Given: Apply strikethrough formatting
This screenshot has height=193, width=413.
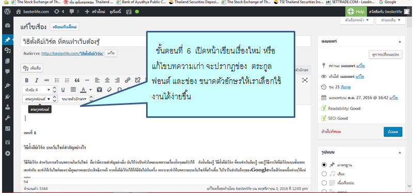Looking at the screenshot, I should [46, 80].
